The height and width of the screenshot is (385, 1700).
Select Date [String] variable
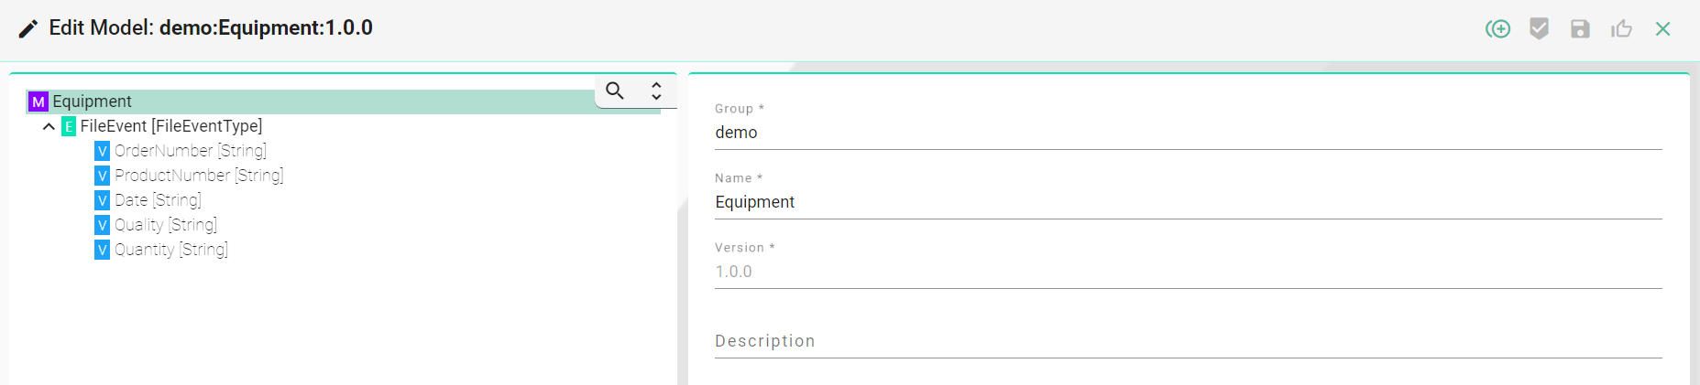pyautogui.click(x=158, y=200)
